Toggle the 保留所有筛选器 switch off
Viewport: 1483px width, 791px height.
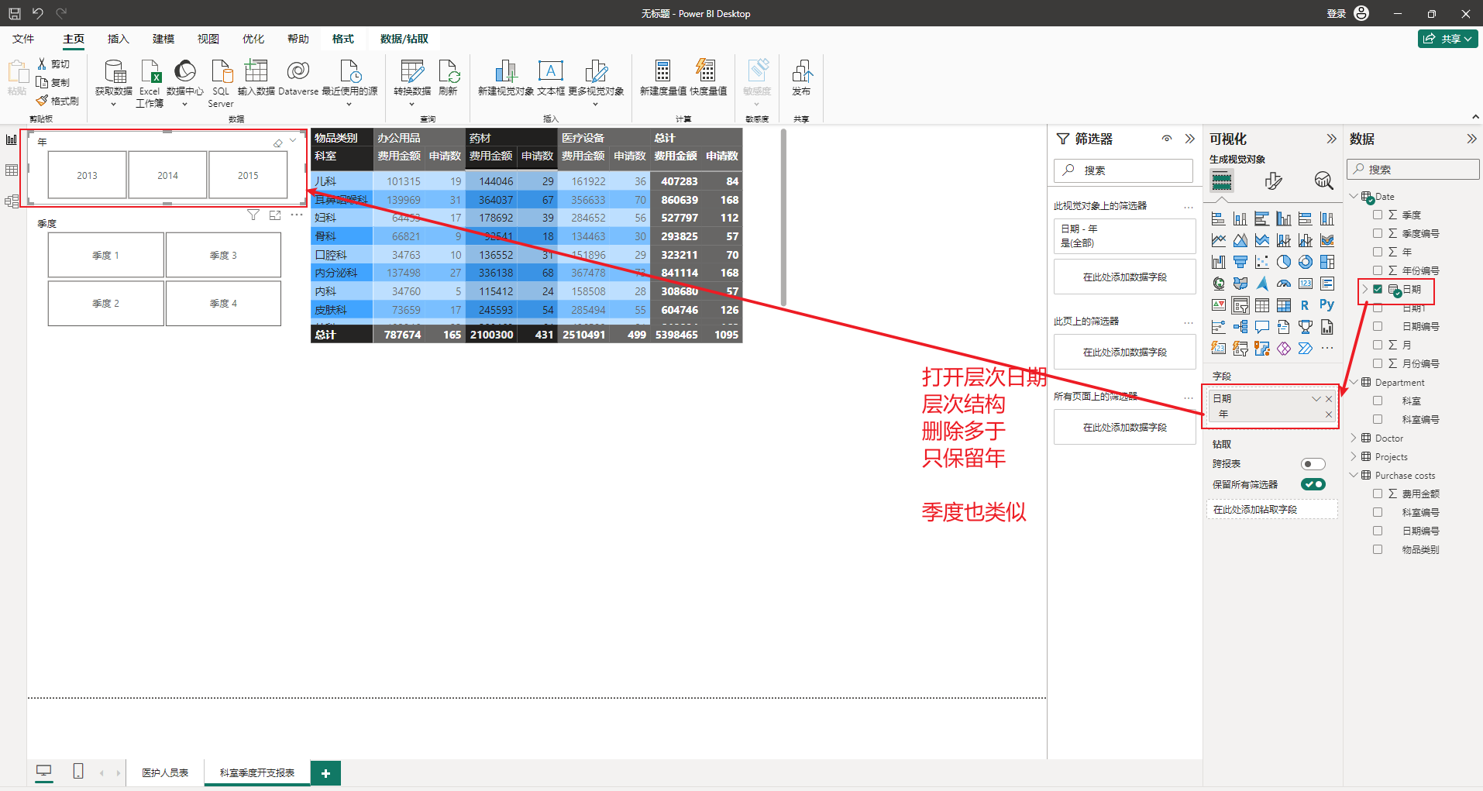click(1313, 484)
